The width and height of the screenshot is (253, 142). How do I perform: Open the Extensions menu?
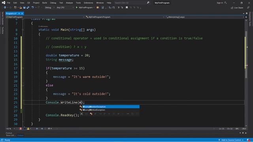point(89,3)
